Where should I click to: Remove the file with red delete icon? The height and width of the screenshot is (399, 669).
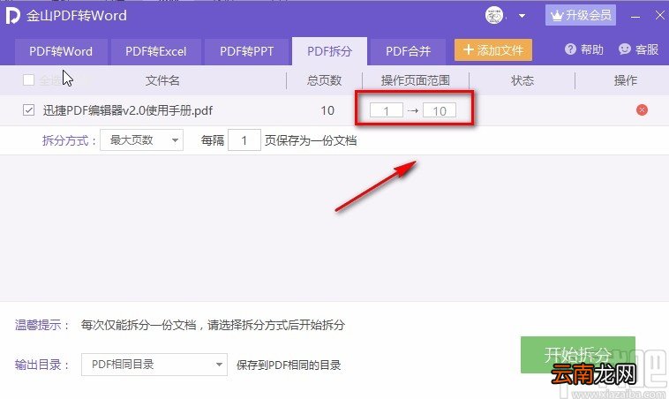(642, 110)
